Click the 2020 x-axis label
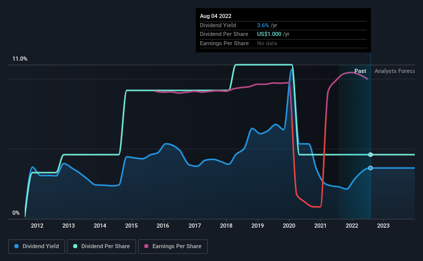 click(x=289, y=226)
